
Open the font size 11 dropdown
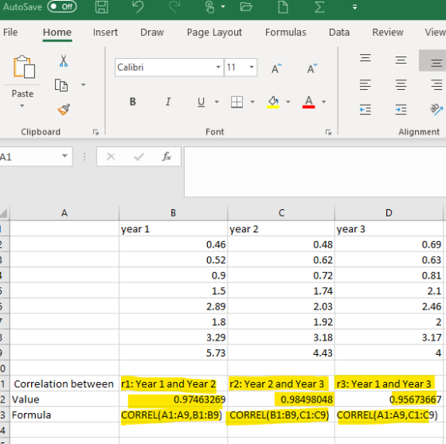[x=252, y=68]
